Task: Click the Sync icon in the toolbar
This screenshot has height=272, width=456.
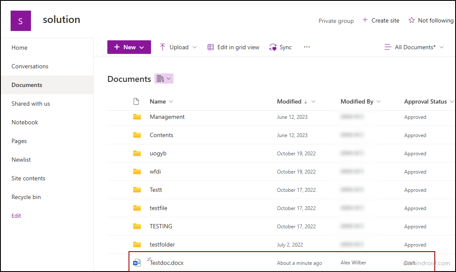Action: click(272, 47)
